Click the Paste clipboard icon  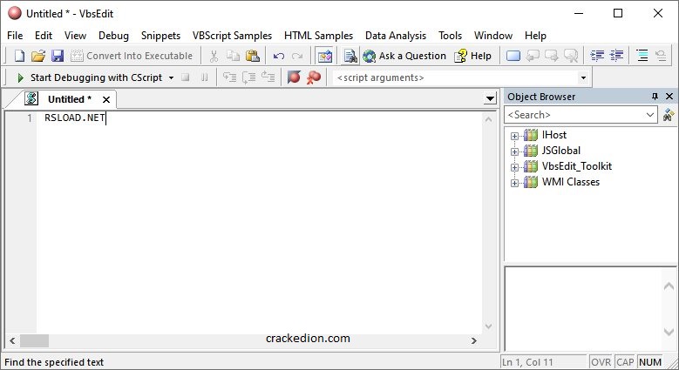(x=253, y=56)
